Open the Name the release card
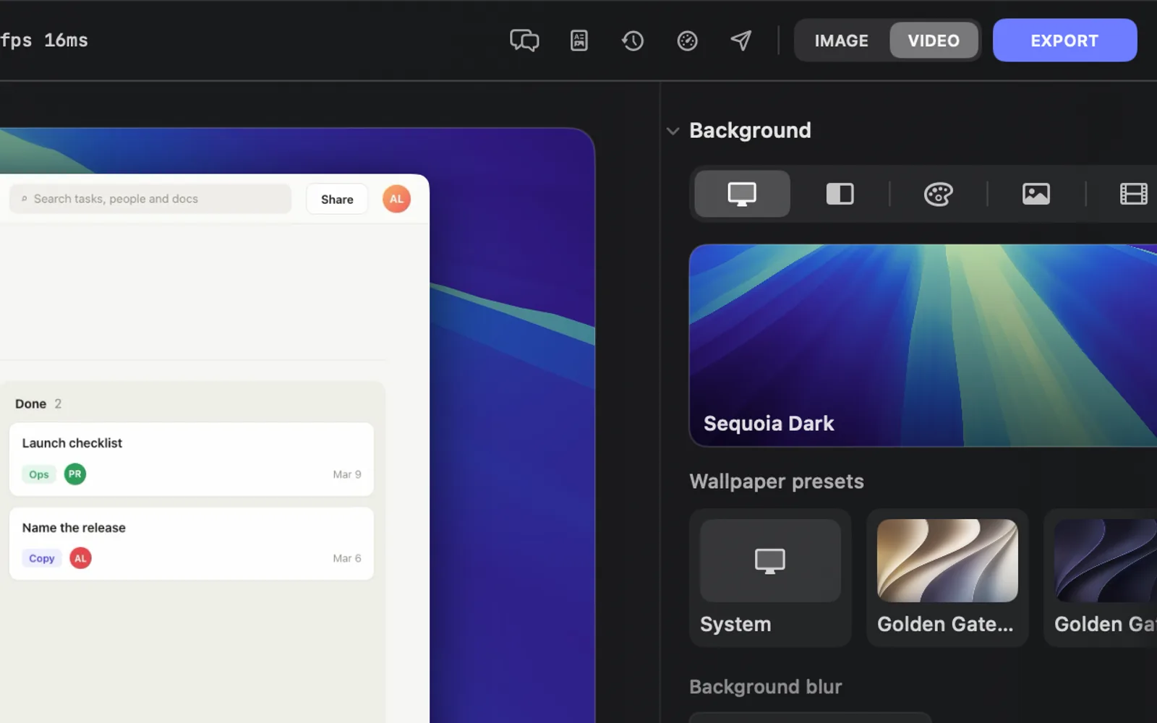Viewport: 1157px width, 723px height. point(192,543)
